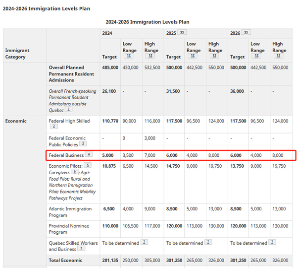The image size is (297, 268).
Task: Open footnote 7 after 2025 To be determined
Action: (208, 242)
